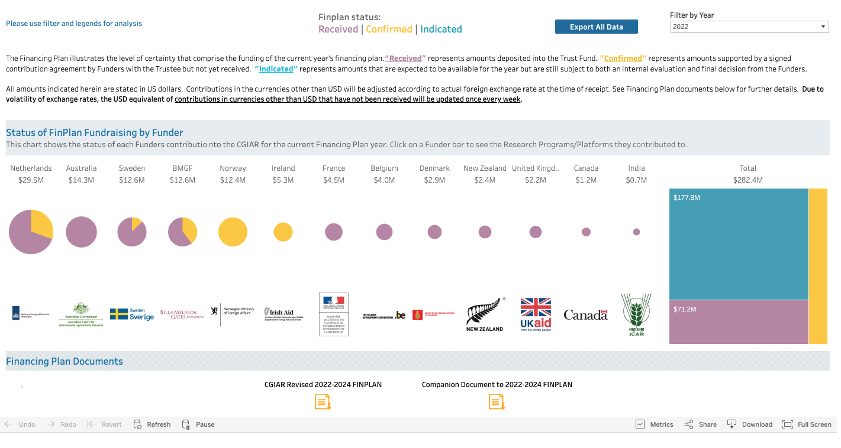Open the Metrics panel
The height and width of the screenshot is (448, 841).
(x=654, y=424)
